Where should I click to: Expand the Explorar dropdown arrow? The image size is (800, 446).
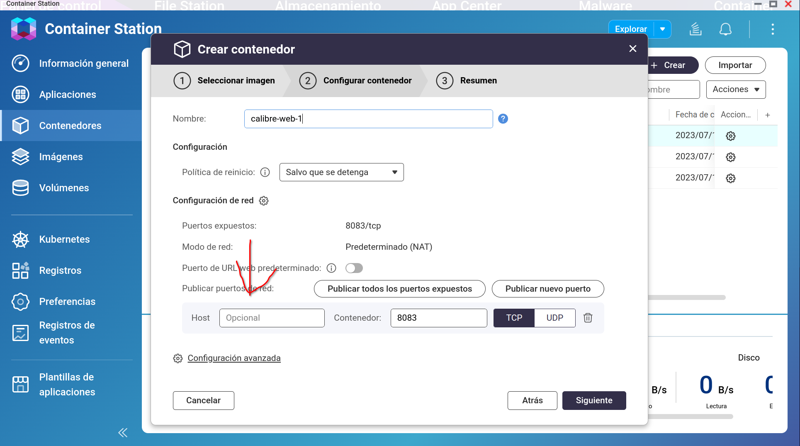[x=662, y=29]
